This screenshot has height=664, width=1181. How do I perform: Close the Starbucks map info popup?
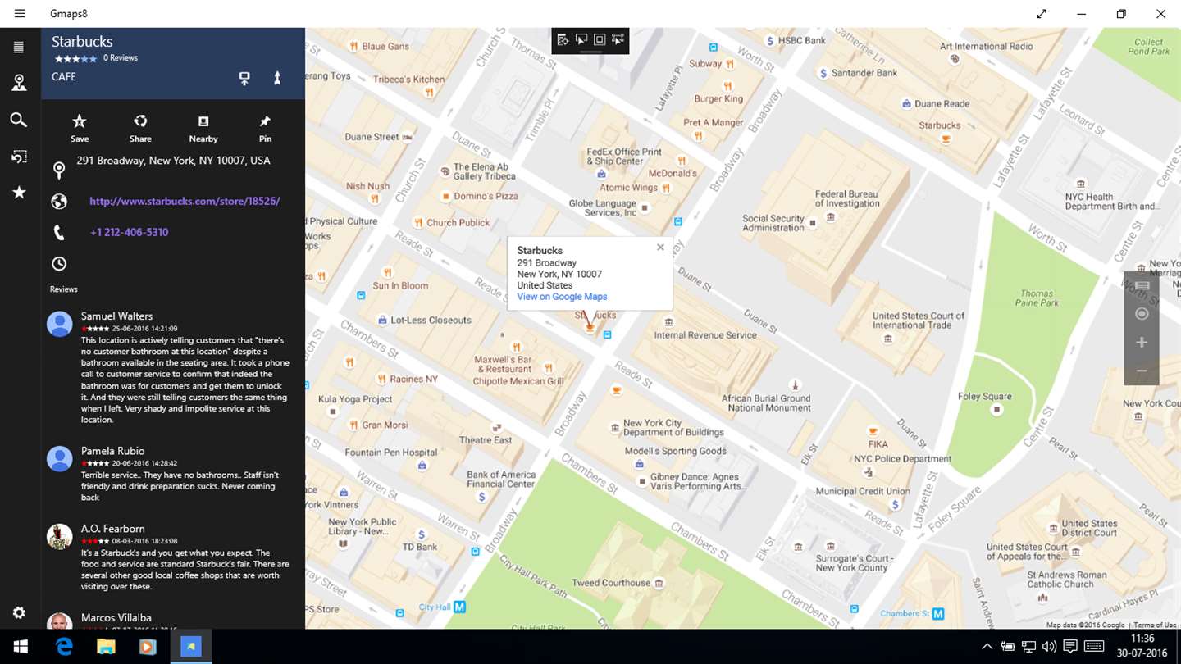(660, 248)
